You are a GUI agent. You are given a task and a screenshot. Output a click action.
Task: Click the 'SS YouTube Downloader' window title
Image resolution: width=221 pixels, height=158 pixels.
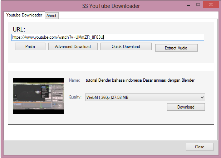point(111,6)
